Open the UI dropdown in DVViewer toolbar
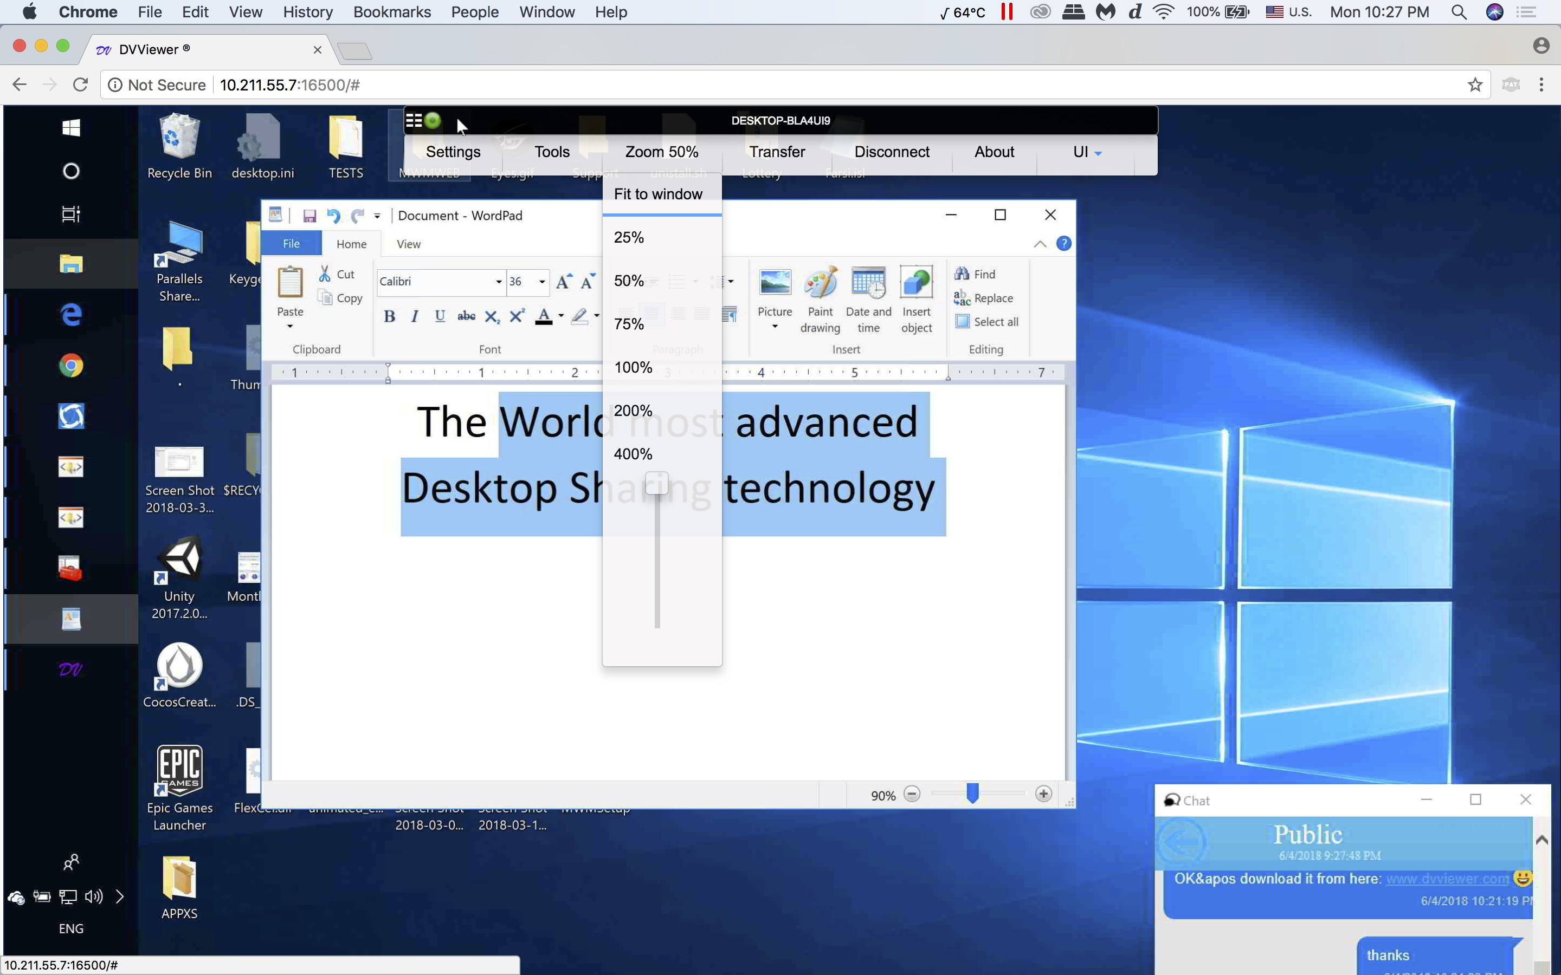 [1087, 152]
